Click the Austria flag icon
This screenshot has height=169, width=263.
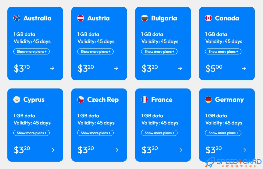click(x=81, y=18)
